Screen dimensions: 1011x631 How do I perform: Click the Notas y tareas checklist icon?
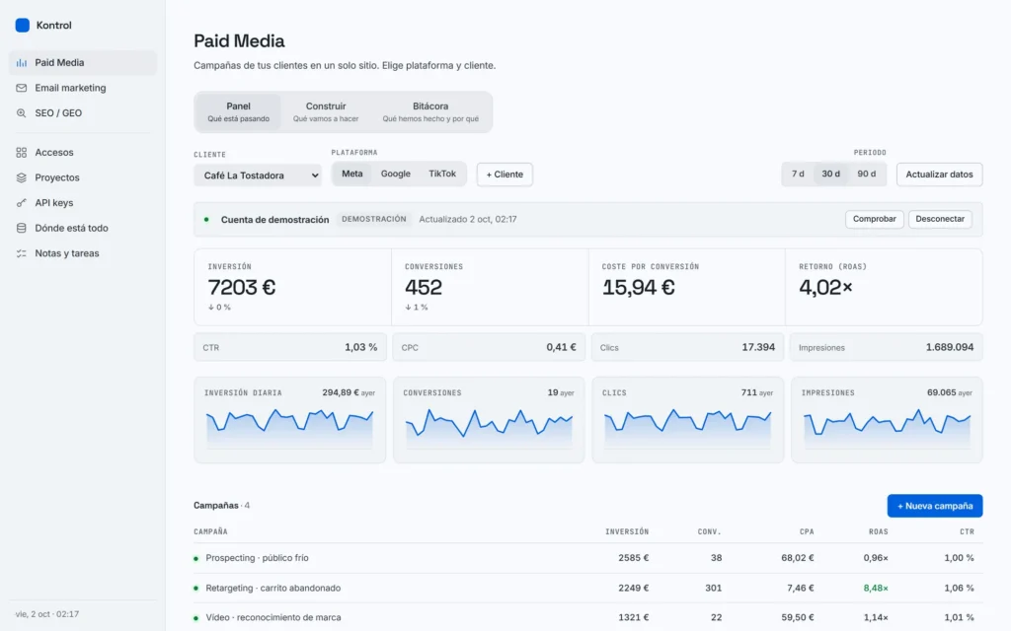point(22,253)
